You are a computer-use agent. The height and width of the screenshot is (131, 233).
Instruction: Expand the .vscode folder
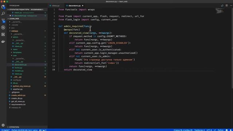click(15, 25)
